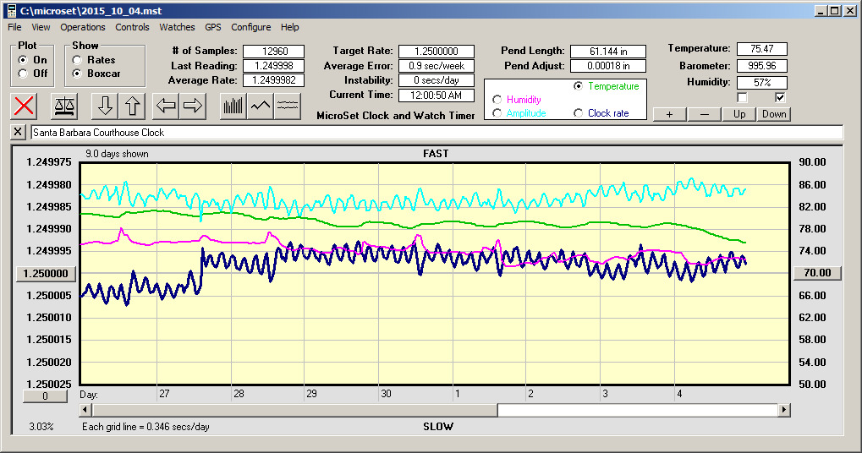Select the Clock rate trace radio button
Viewport: 862px width, 453px height.
(578, 112)
